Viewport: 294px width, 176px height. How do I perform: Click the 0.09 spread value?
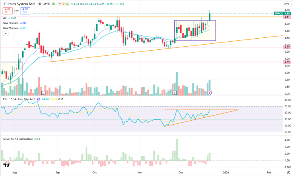(x=17, y=11)
